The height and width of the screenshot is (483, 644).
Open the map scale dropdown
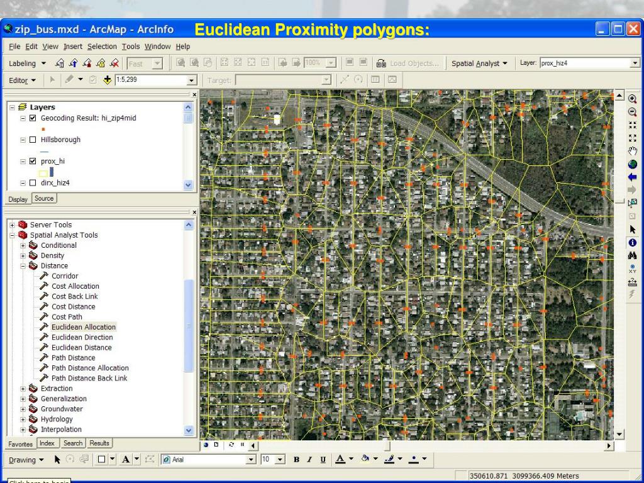[192, 80]
